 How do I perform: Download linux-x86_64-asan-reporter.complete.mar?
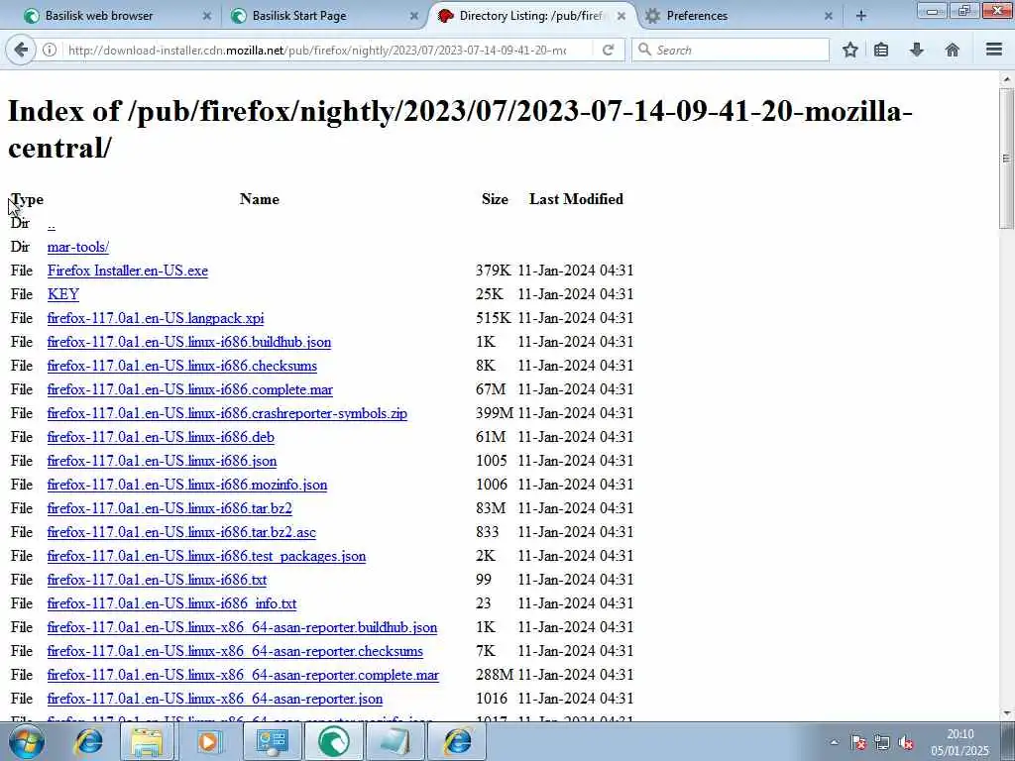tap(243, 675)
